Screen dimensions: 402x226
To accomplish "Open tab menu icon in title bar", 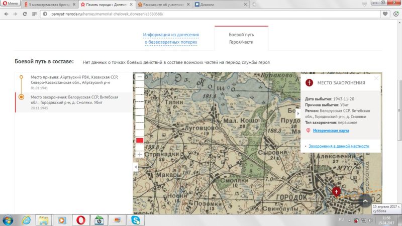I will click(x=364, y=4).
